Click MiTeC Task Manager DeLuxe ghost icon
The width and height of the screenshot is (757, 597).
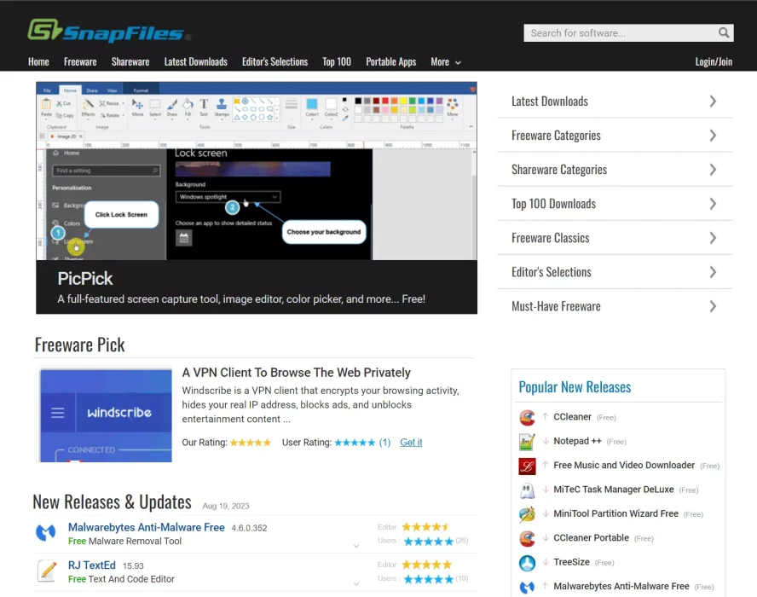click(x=527, y=490)
